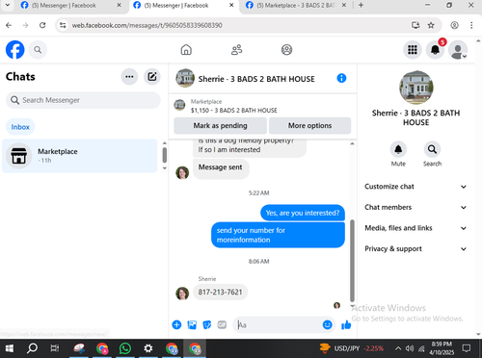This screenshot has width=482, height=358.
Task: Open the Facebook logo home link
Action: [14, 50]
